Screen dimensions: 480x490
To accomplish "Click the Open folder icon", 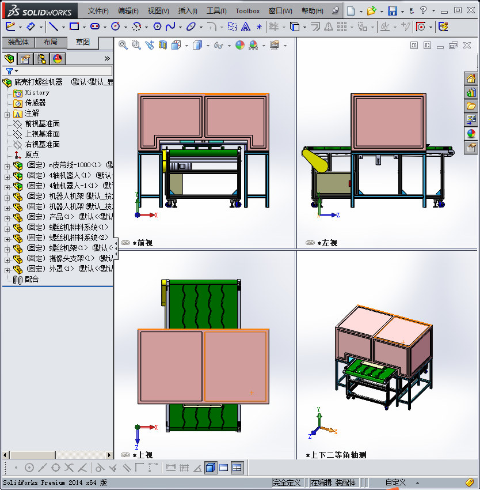I will click(371, 11).
